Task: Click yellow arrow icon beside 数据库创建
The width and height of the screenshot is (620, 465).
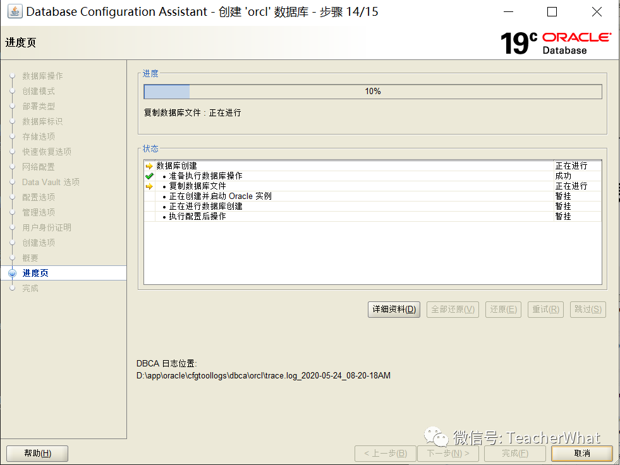Action: tap(149, 166)
